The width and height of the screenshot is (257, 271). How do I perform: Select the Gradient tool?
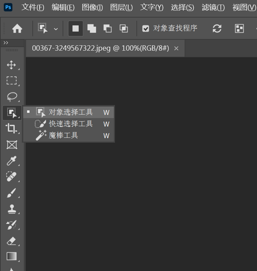12,256
